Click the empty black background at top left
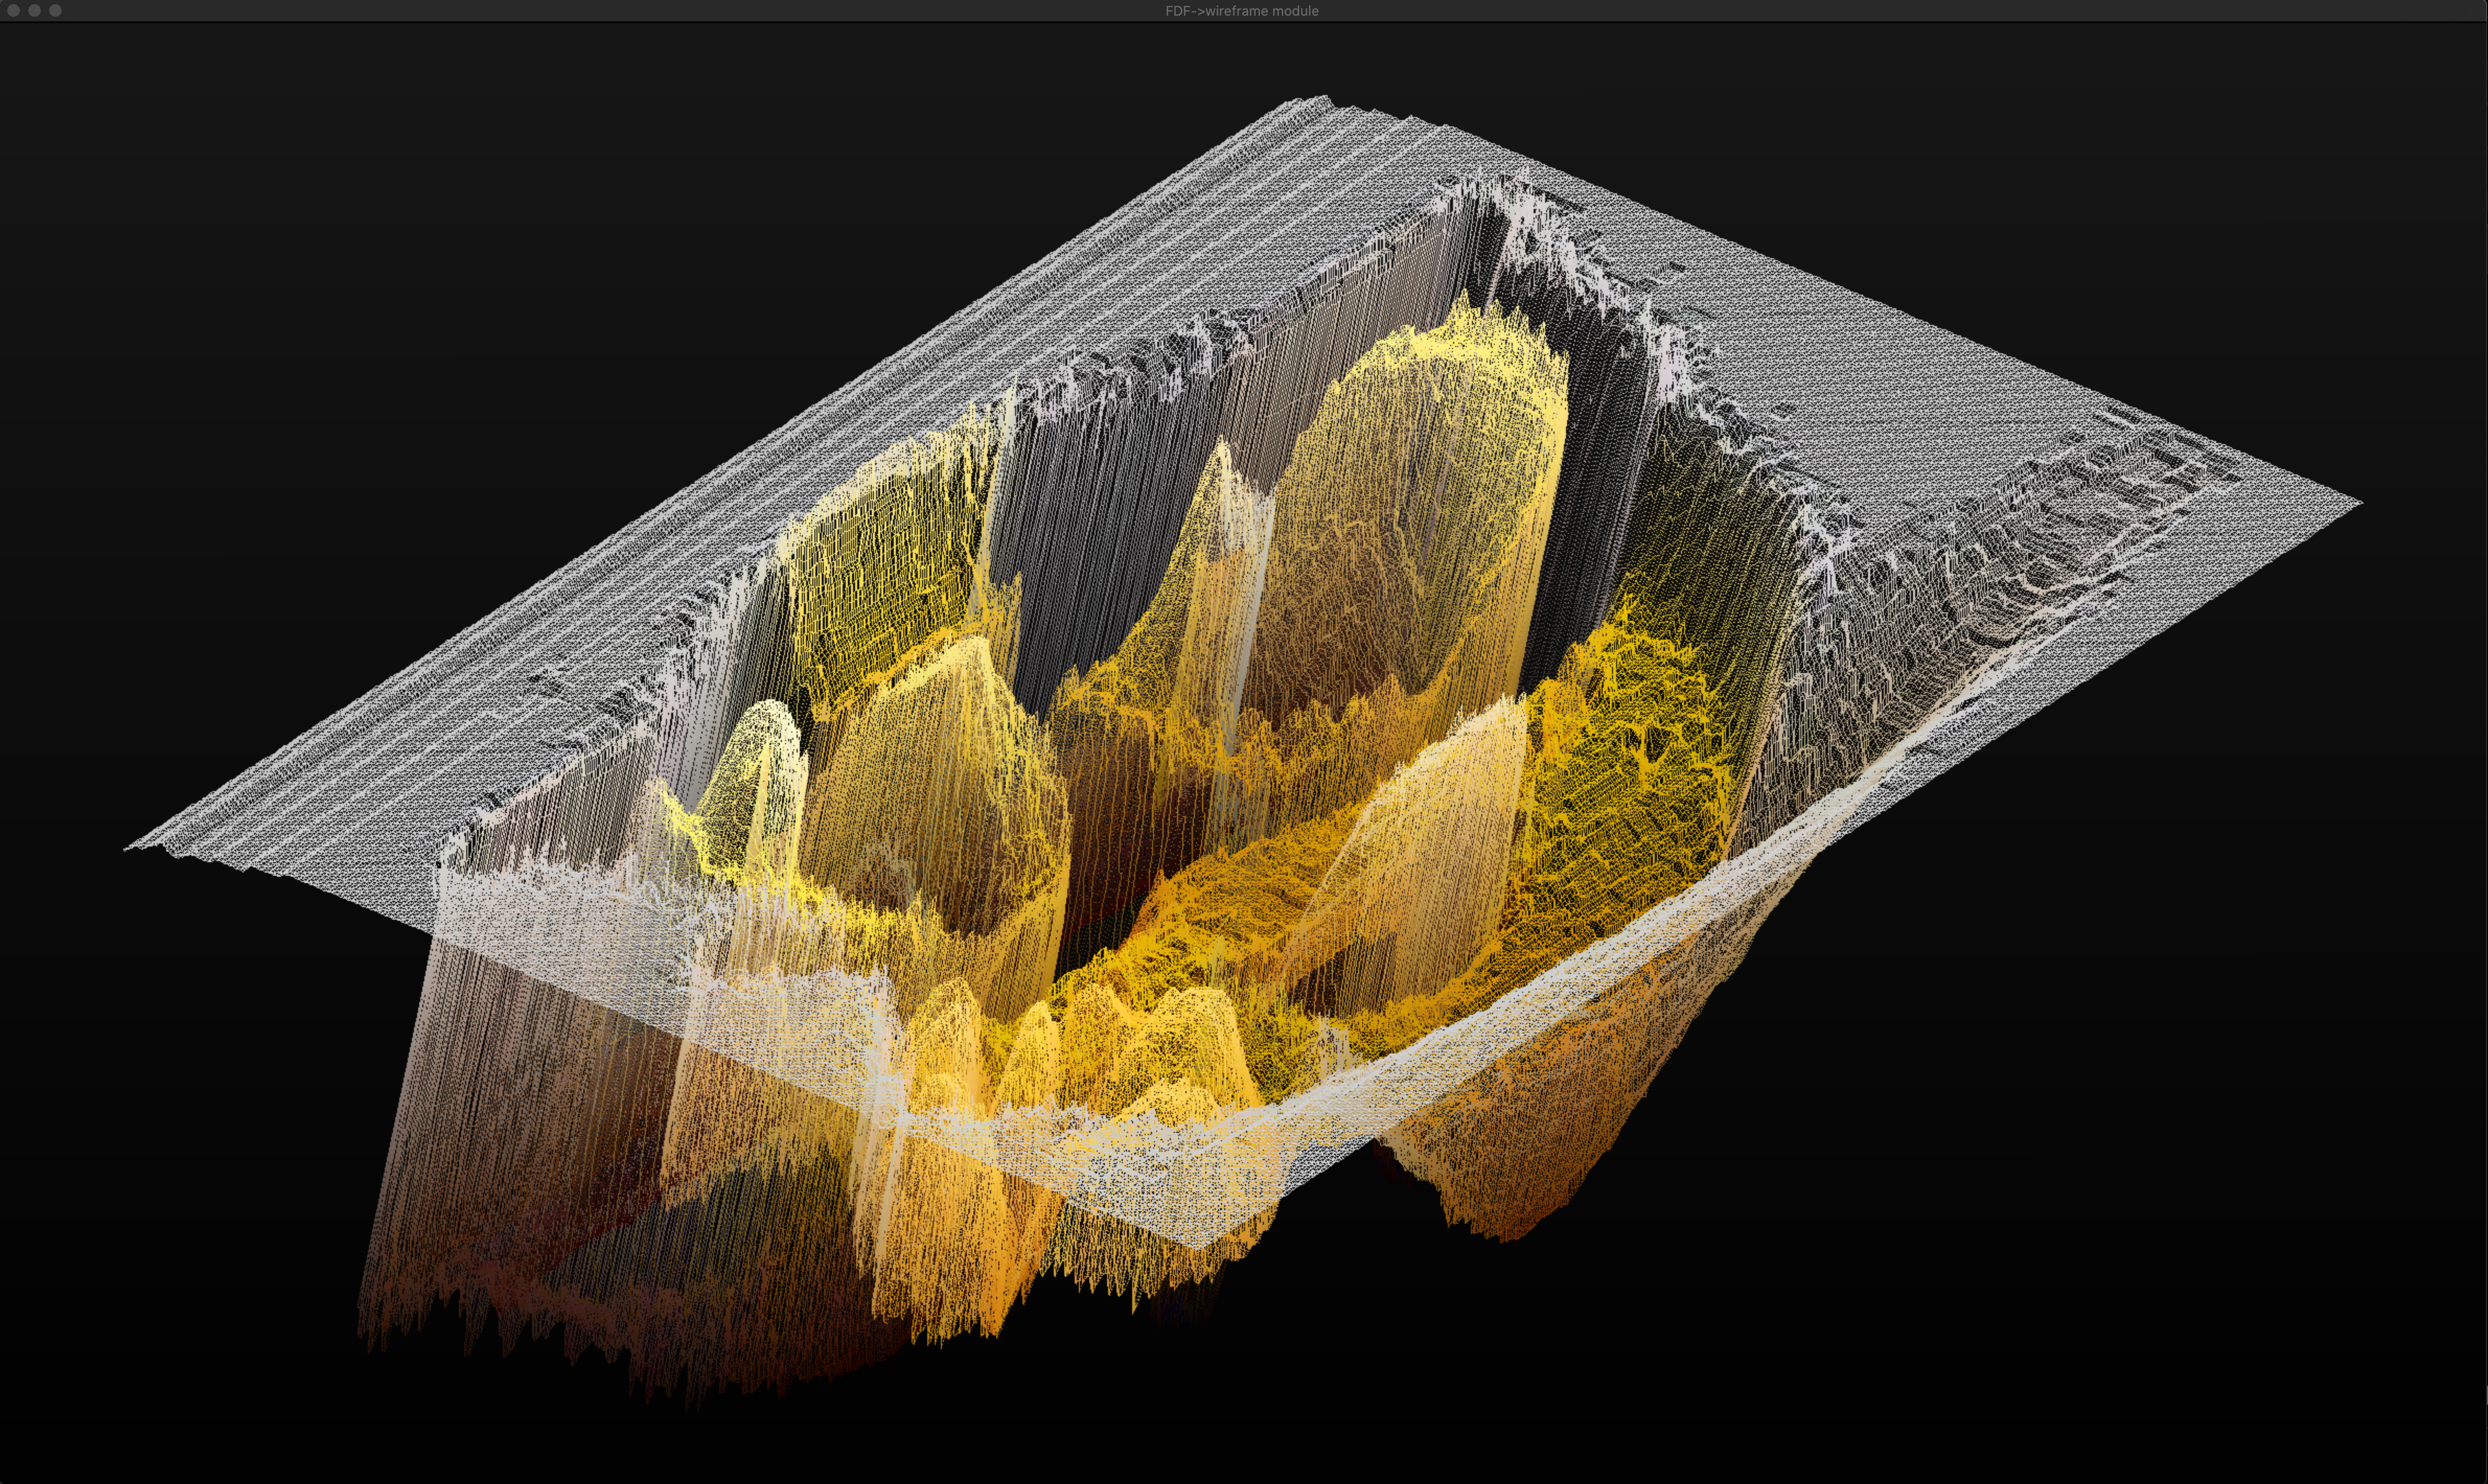 coord(300,250)
